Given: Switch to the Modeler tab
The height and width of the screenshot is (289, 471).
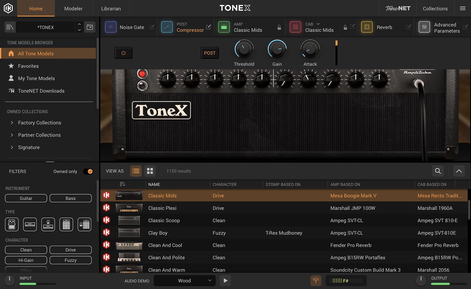Looking at the screenshot, I should coord(73,9).
